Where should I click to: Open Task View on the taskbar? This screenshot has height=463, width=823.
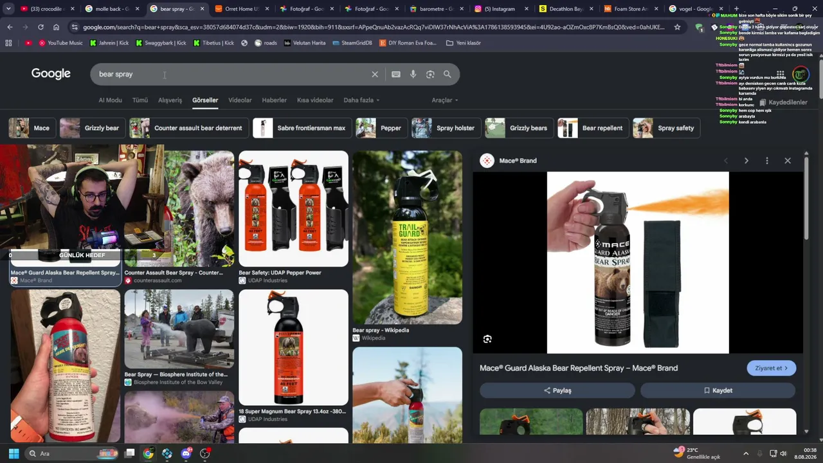pos(129,453)
